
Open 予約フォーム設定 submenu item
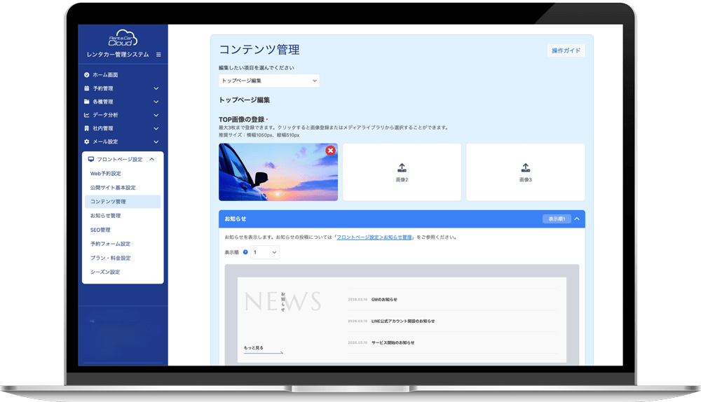pyautogui.click(x=111, y=244)
